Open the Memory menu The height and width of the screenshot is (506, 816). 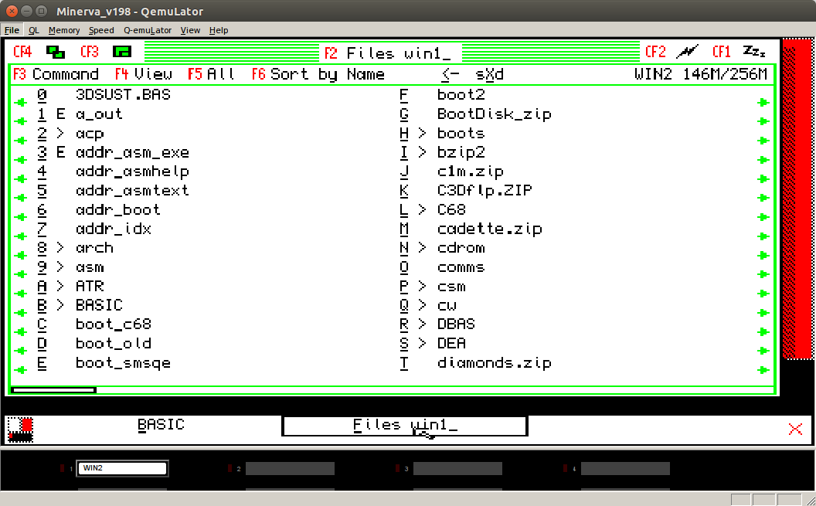64,30
